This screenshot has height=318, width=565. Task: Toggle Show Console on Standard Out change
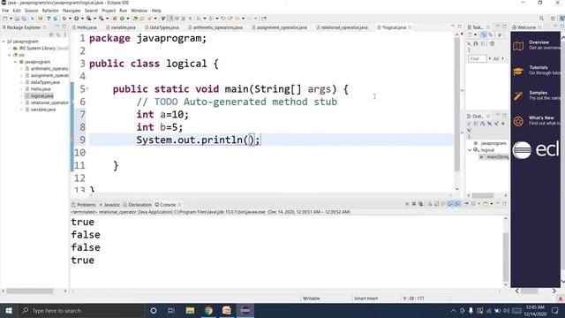pyautogui.click(x=450, y=204)
